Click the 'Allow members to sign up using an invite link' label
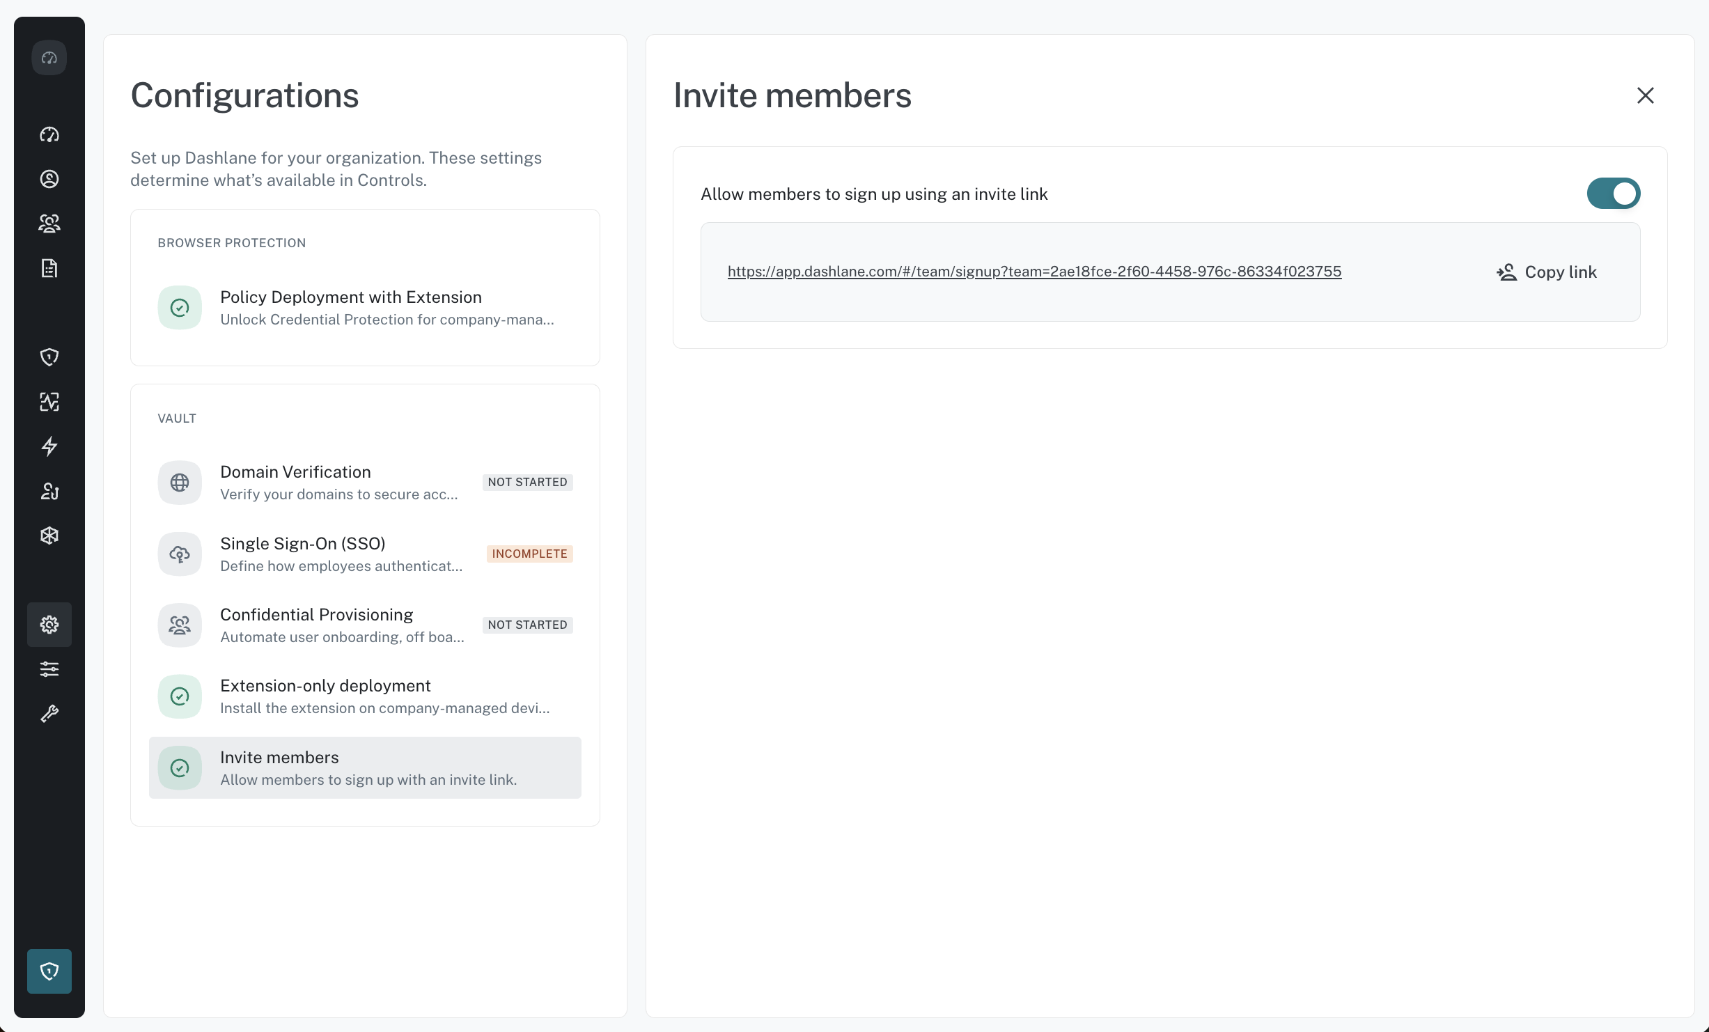The height and width of the screenshot is (1032, 1709). point(874,194)
